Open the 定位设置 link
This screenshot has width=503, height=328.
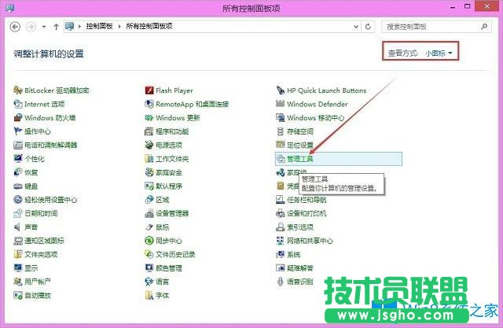click(x=300, y=145)
